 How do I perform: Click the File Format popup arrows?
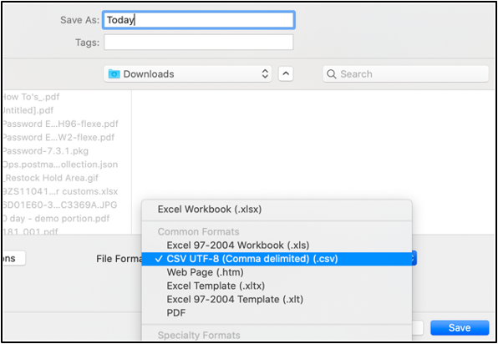pos(414,259)
